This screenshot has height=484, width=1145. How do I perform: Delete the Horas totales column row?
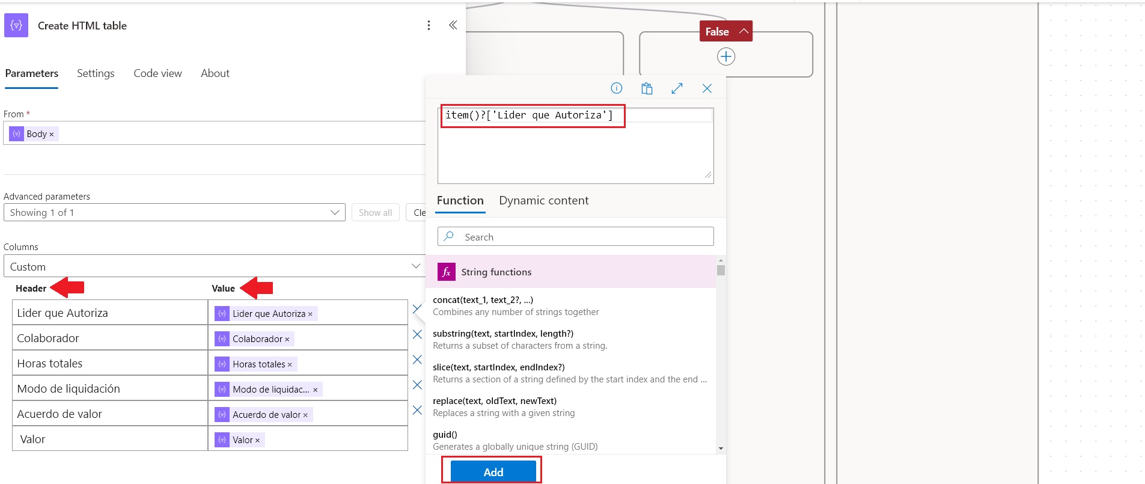417,360
